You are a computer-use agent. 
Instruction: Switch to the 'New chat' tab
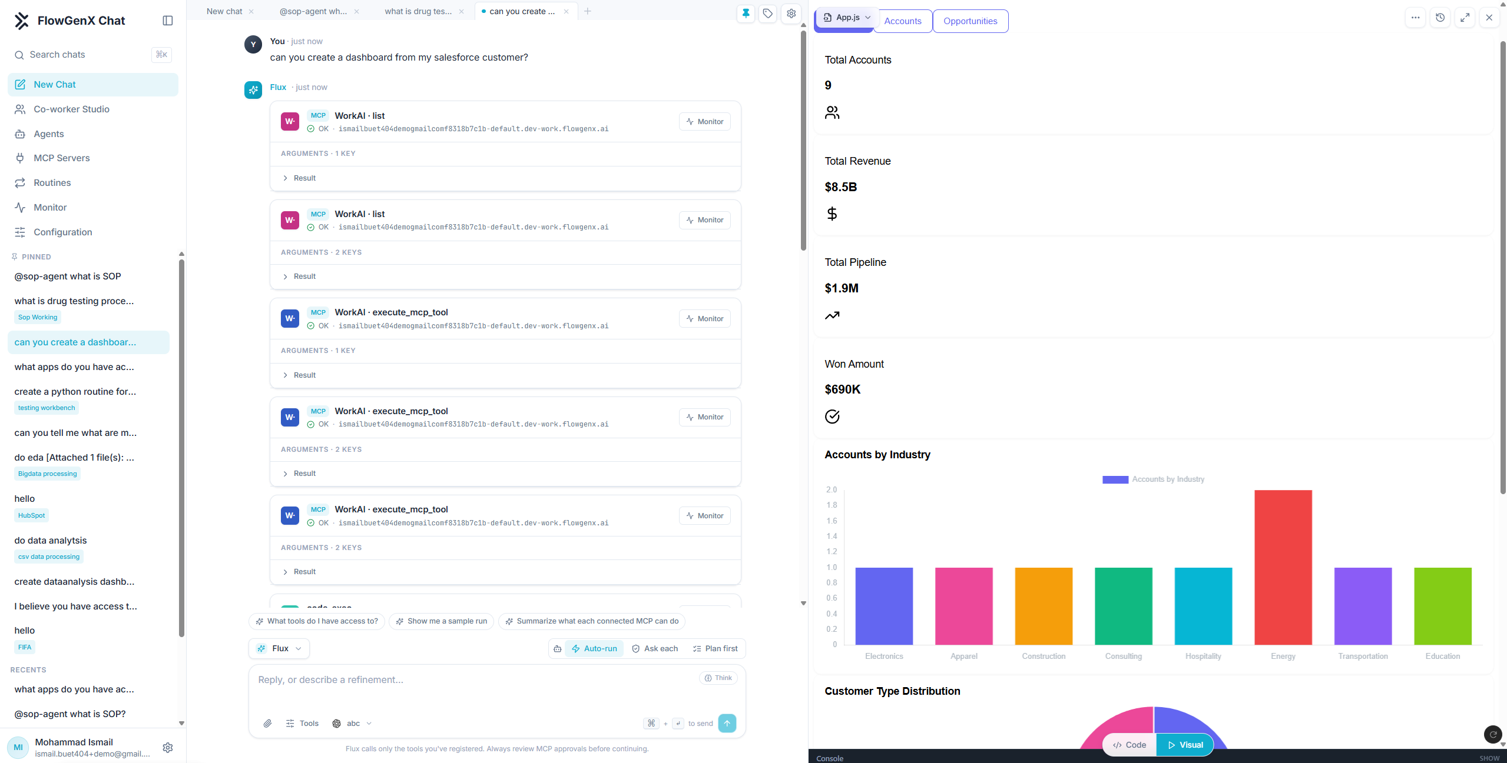(224, 11)
